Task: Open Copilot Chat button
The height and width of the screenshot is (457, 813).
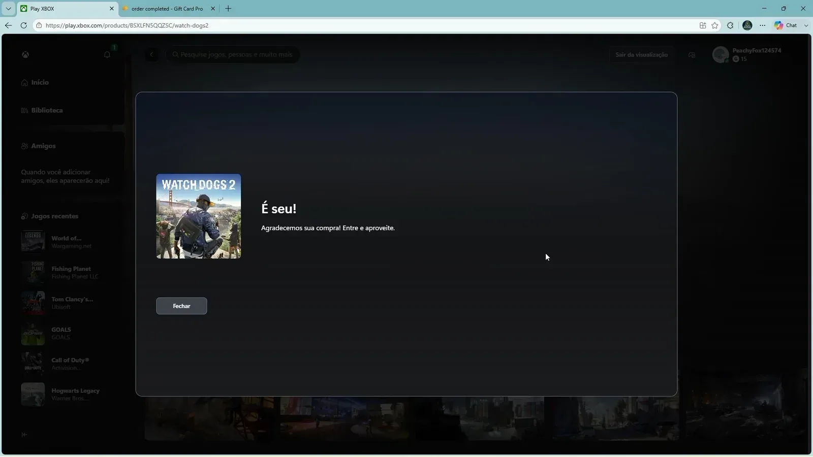Action: pyautogui.click(x=786, y=25)
